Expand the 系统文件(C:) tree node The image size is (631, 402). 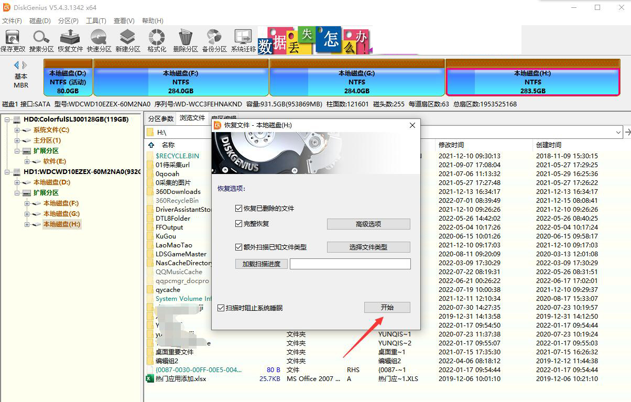tap(17, 130)
